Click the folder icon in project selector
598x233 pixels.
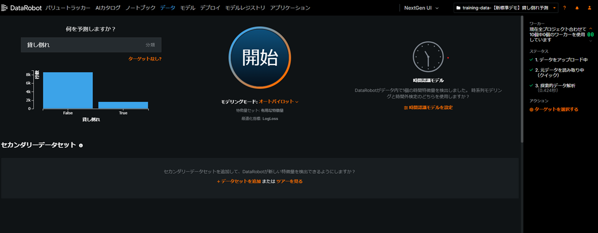[458, 8]
